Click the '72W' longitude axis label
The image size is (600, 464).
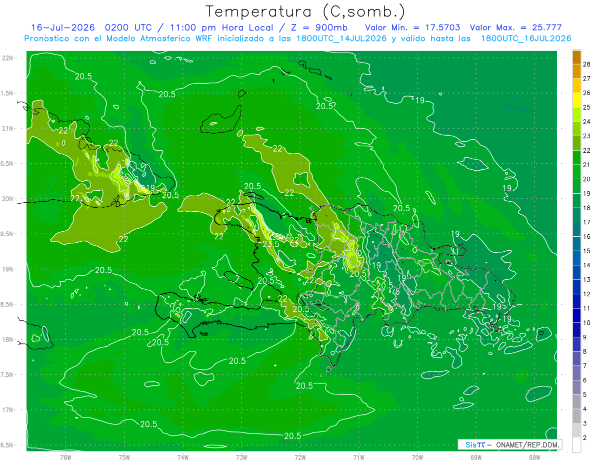(300, 457)
